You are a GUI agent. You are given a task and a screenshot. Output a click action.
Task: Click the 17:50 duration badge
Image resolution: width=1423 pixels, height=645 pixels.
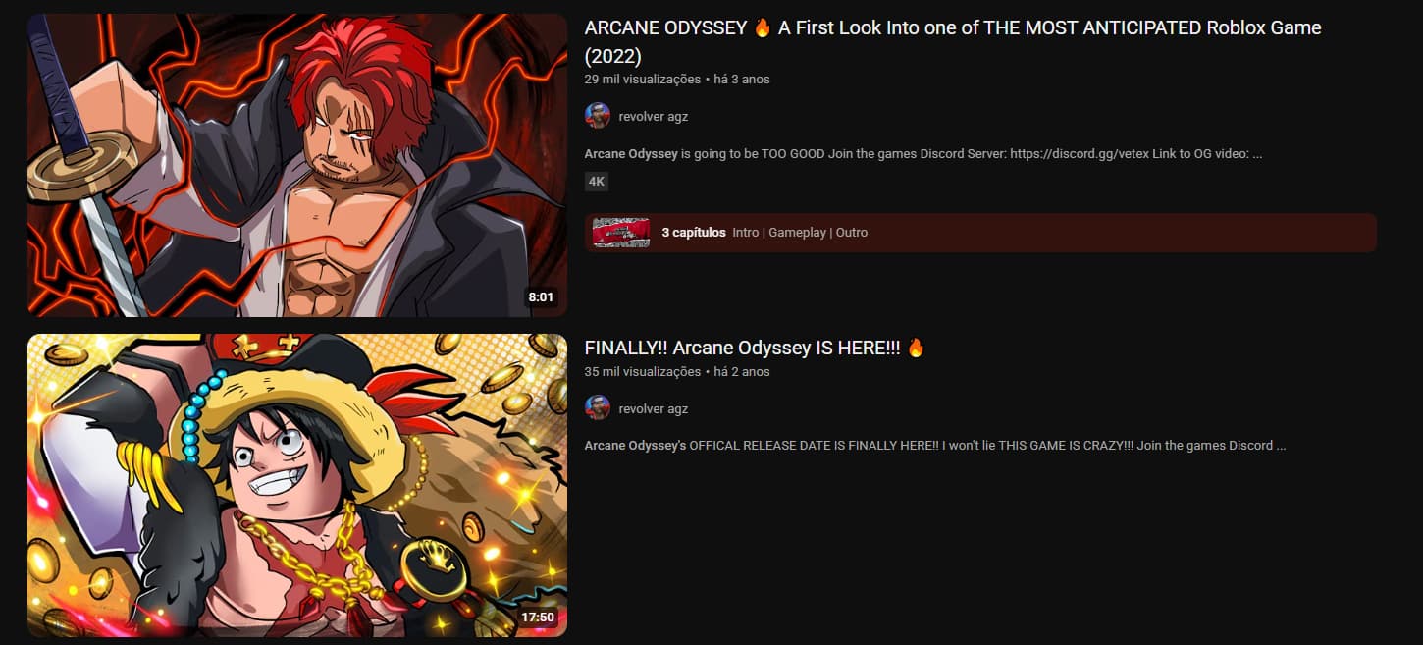[538, 618]
